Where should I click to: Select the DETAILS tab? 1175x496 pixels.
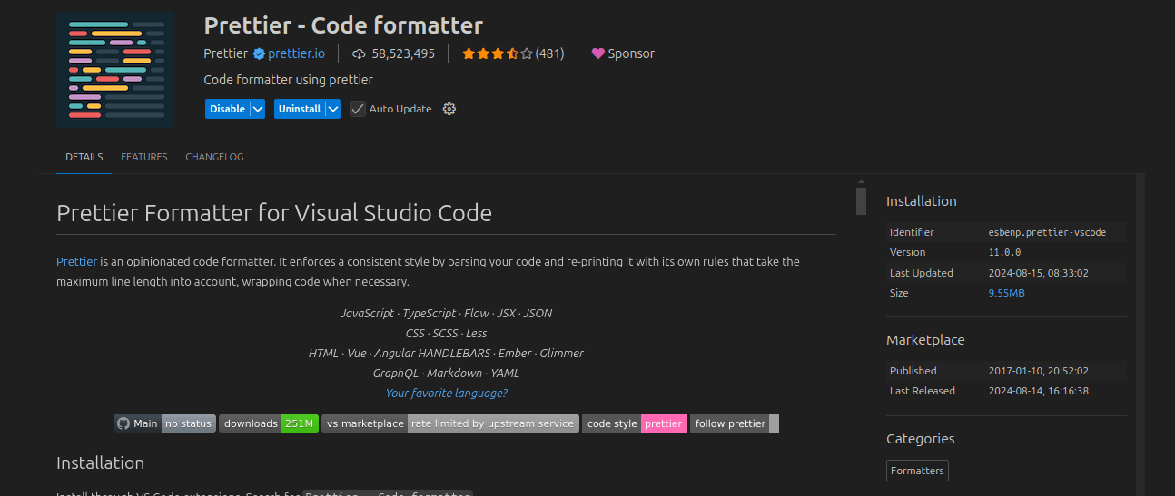(x=84, y=157)
